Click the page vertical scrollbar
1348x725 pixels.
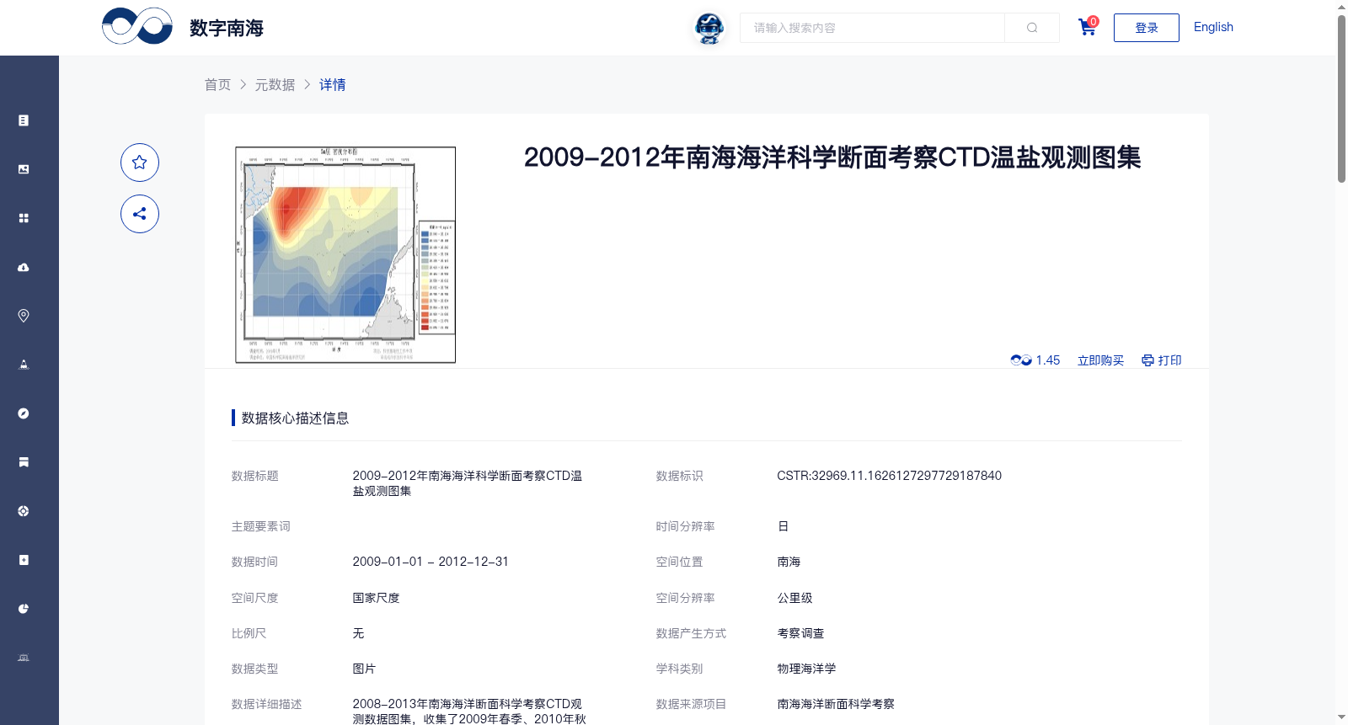pos(1341,97)
